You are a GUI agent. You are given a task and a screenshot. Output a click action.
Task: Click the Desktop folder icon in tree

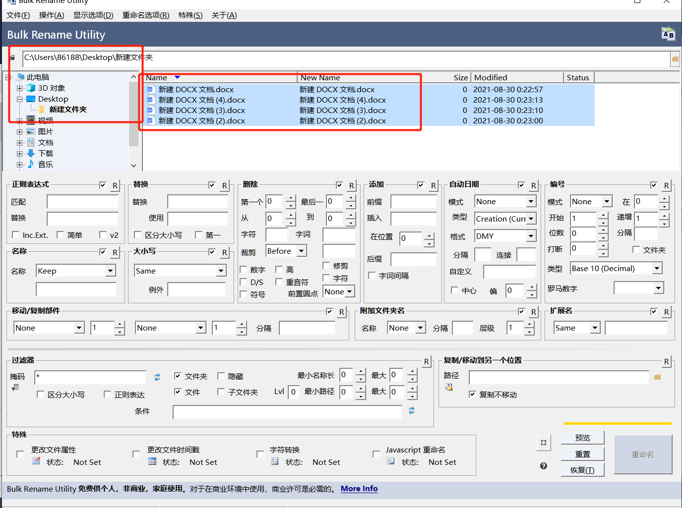coord(31,99)
